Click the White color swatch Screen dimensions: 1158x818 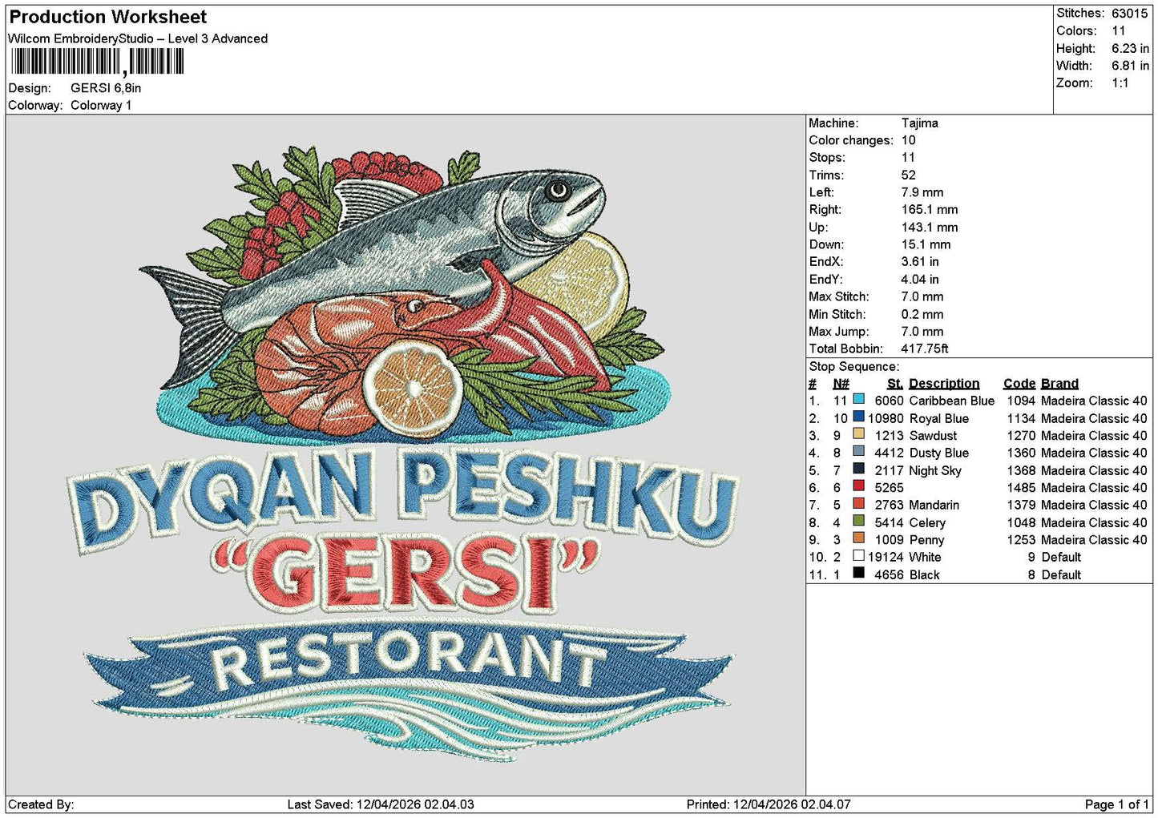tap(859, 556)
